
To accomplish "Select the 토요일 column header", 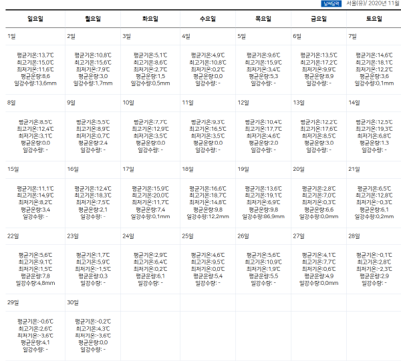I will [x=373, y=19].
